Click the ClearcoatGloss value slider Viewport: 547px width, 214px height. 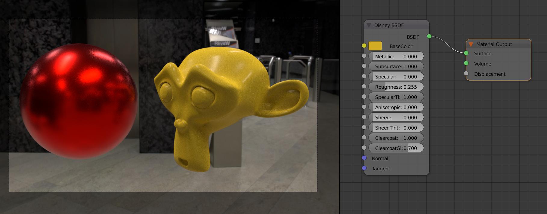(x=396, y=148)
